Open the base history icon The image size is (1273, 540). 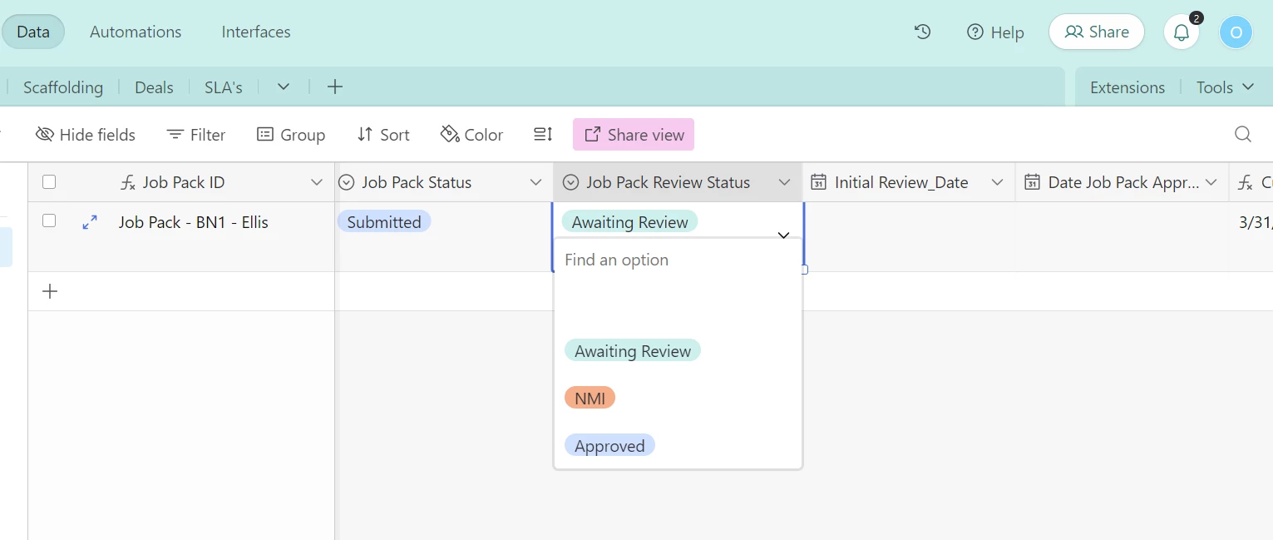point(922,32)
